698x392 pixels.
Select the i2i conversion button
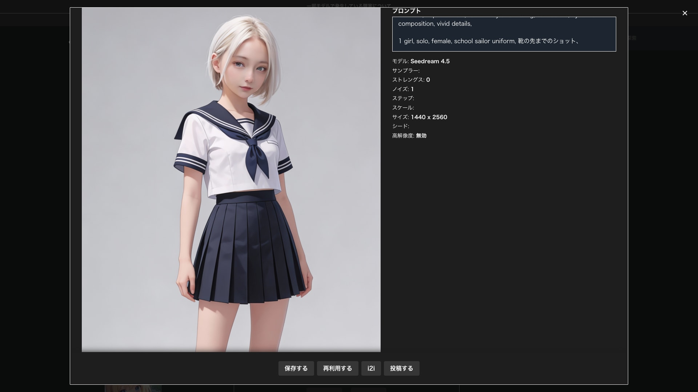coord(371,368)
